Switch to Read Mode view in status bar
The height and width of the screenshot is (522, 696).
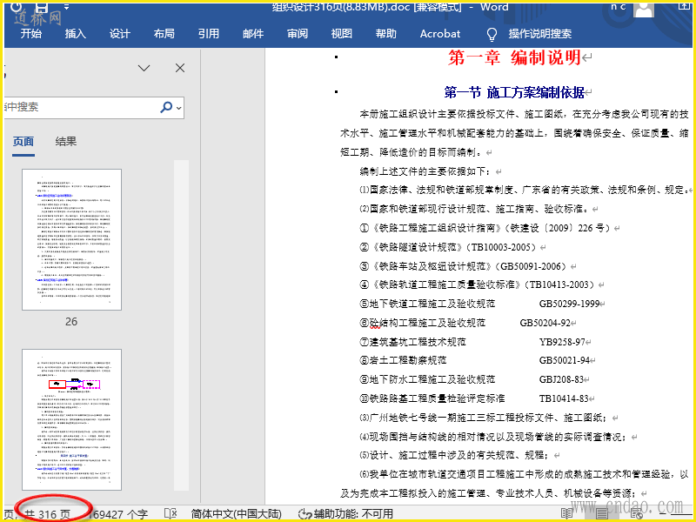(566, 513)
